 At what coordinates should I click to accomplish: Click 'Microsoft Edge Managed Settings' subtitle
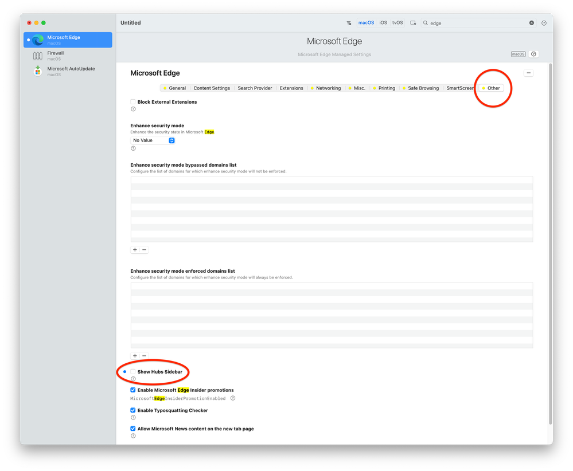334,54
